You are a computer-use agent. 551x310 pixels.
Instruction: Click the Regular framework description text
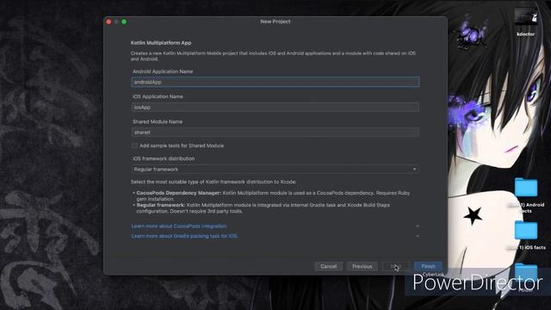pyautogui.click(x=263, y=208)
